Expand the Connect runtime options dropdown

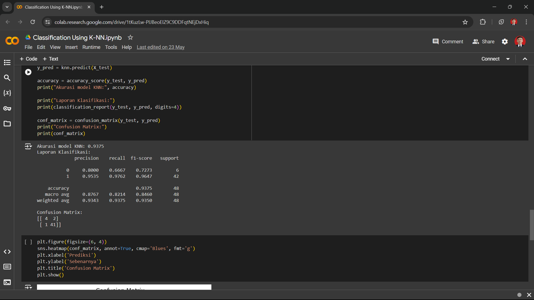click(508, 59)
